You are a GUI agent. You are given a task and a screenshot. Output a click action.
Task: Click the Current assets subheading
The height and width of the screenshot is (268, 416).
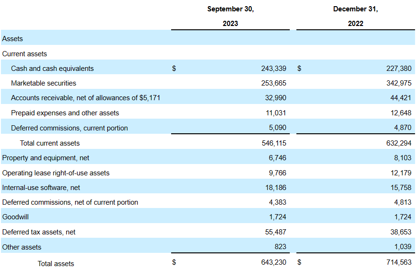[x=25, y=54]
